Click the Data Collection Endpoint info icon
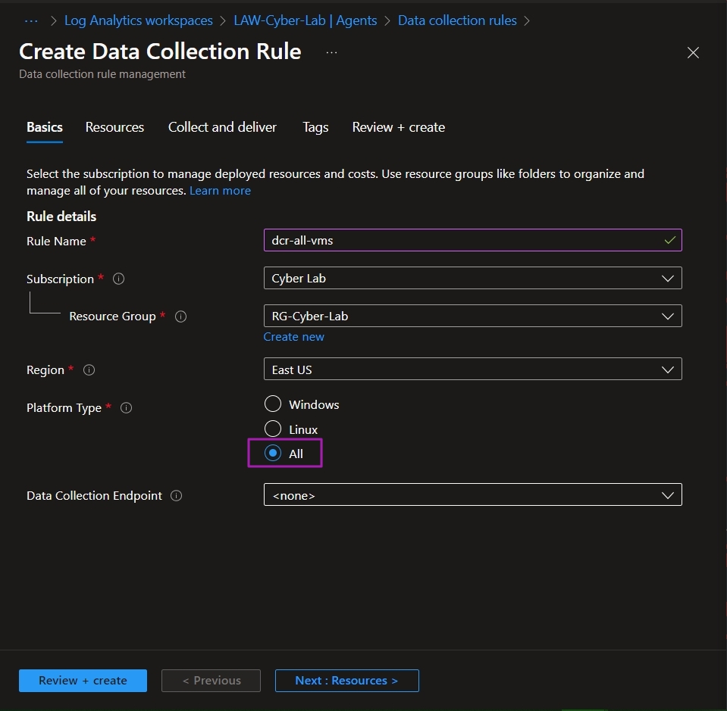This screenshot has width=727, height=711. click(176, 496)
